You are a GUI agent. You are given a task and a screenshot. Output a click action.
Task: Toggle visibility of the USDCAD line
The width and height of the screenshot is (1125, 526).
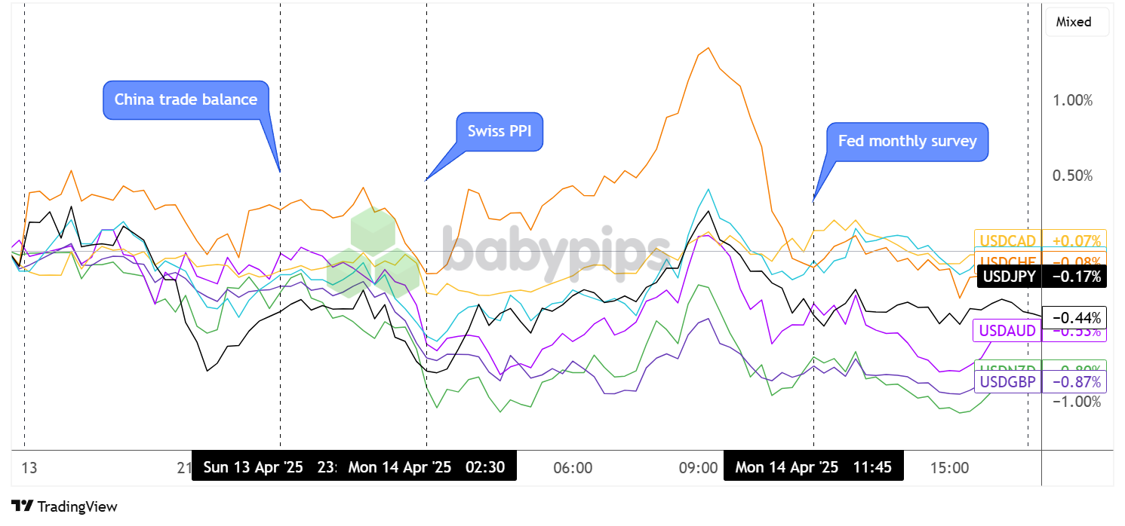point(1007,240)
